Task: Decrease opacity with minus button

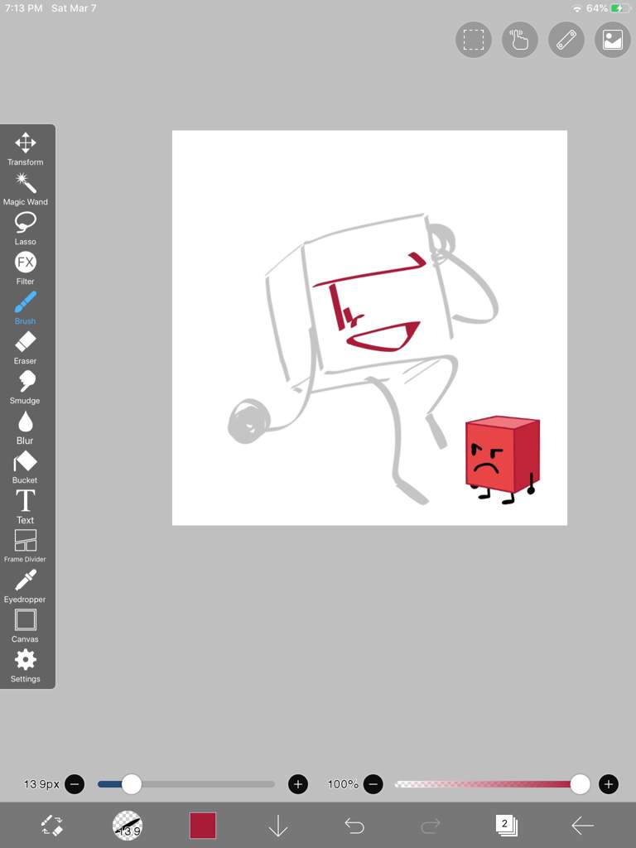Action: (373, 783)
